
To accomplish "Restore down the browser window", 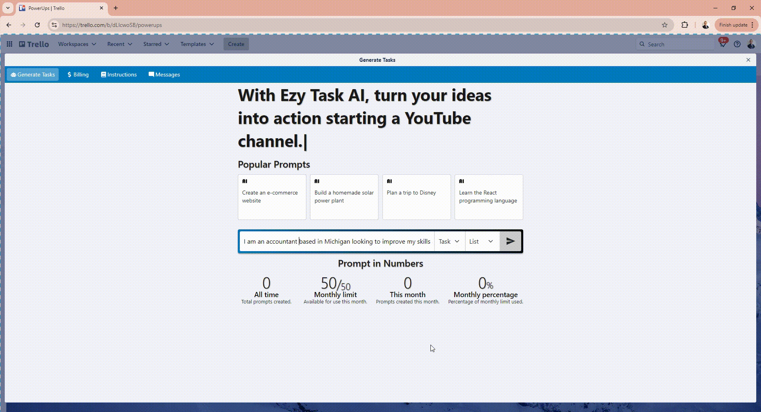I will click(x=734, y=8).
